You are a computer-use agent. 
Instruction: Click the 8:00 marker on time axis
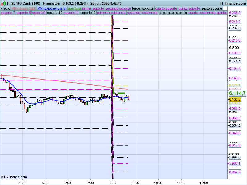(113, 182)
